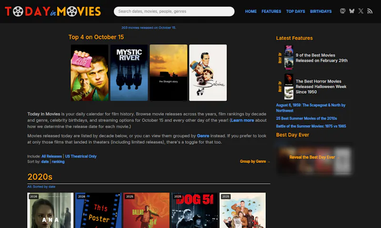The width and height of the screenshot is (381, 228).
Task: Open the Mastodon social icon
Action: pos(342,11)
